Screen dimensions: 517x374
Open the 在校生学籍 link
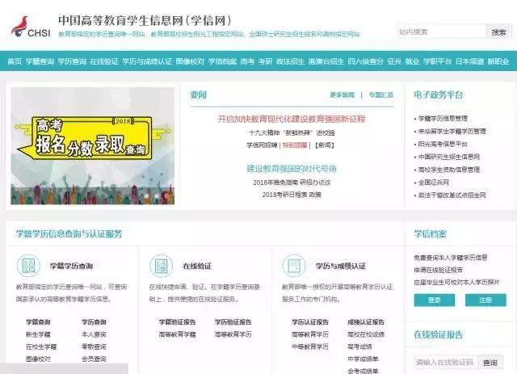pos(41,347)
